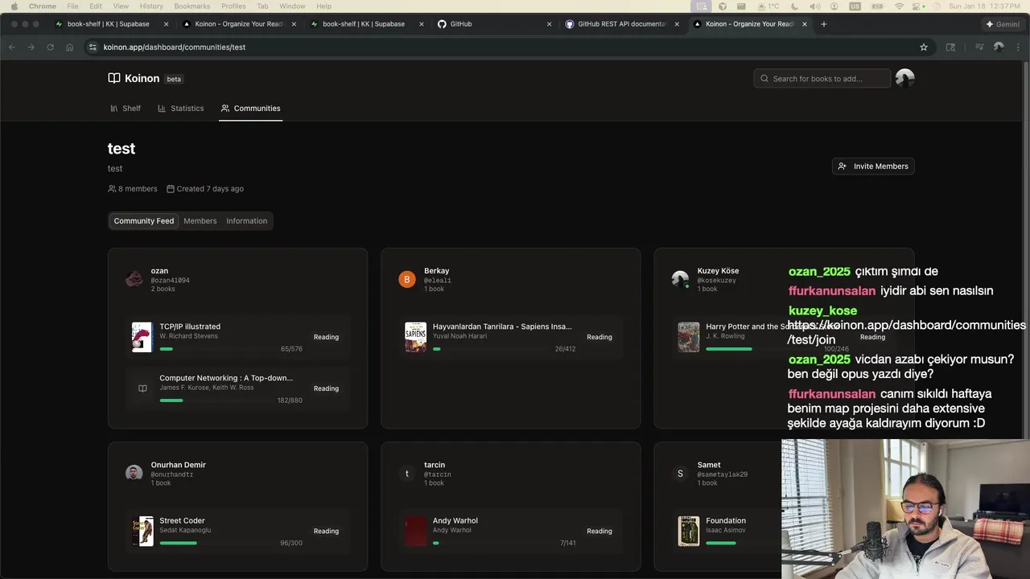The height and width of the screenshot is (579, 1030).
Task: Open the user avatar in Koinon header
Action: coord(904,78)
